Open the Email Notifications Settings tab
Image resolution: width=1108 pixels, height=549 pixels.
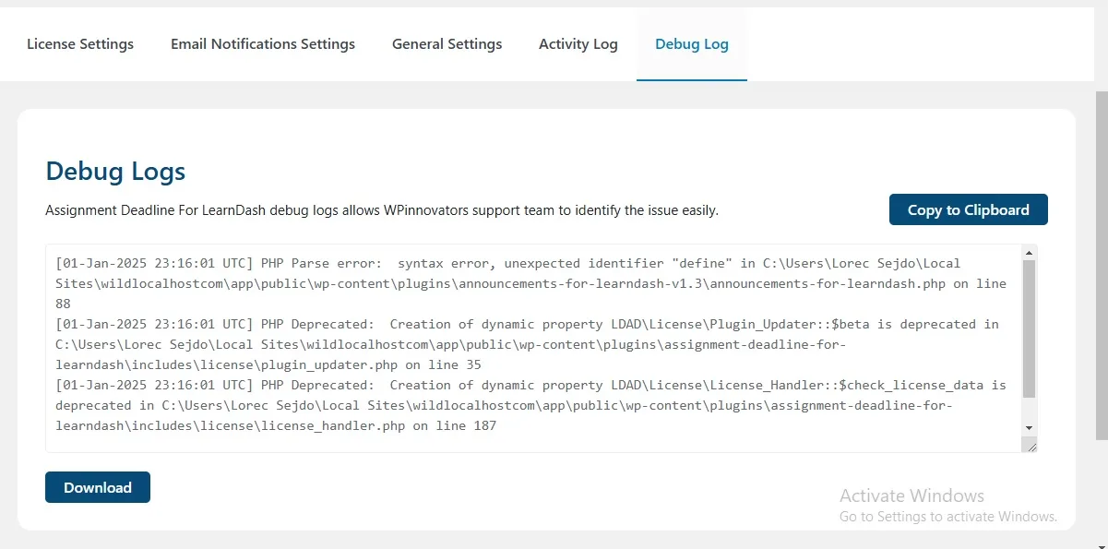point(263,43)
